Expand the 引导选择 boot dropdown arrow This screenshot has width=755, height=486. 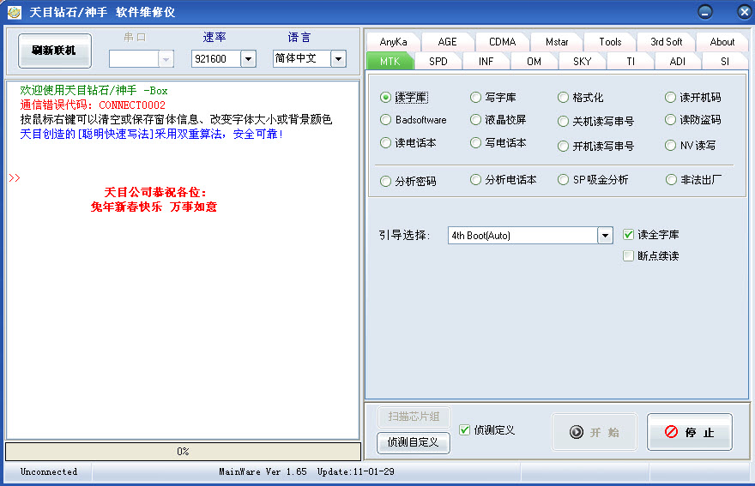click(605, 236)
